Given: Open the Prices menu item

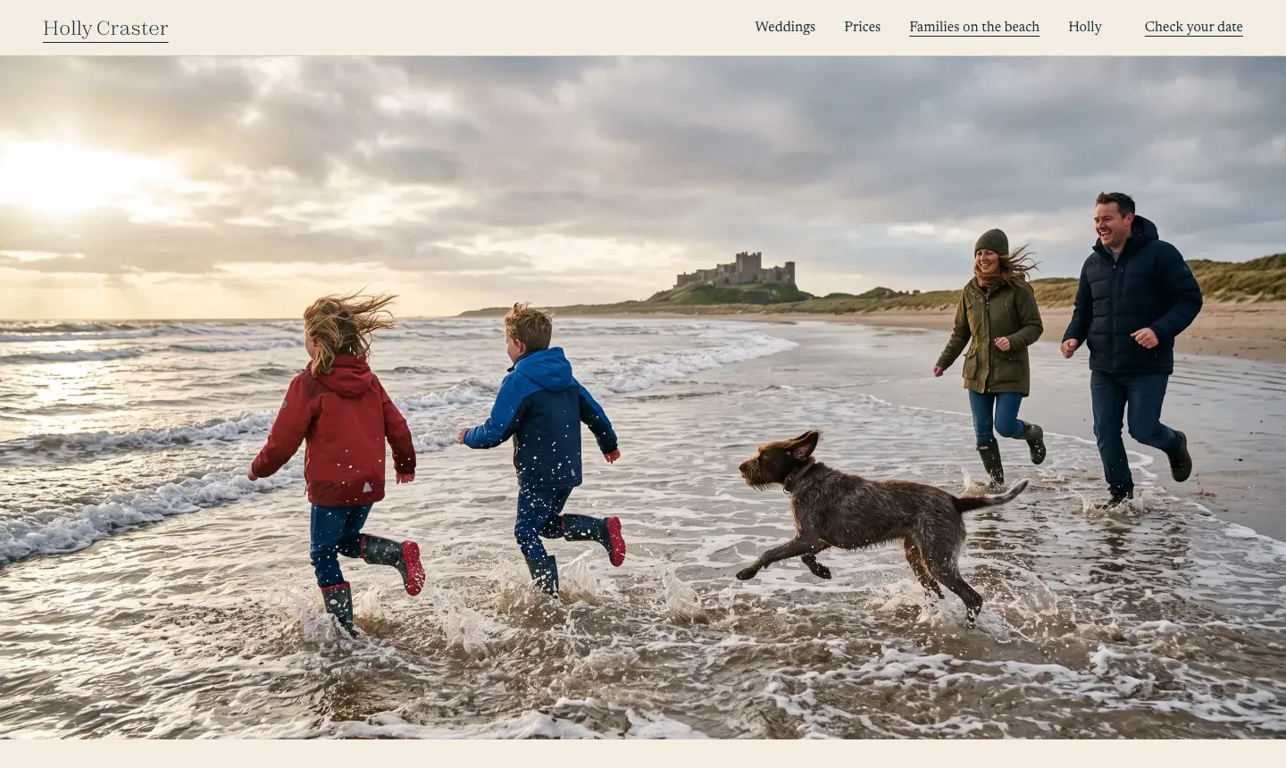Looking at the screenshot, I should (862, 27).
